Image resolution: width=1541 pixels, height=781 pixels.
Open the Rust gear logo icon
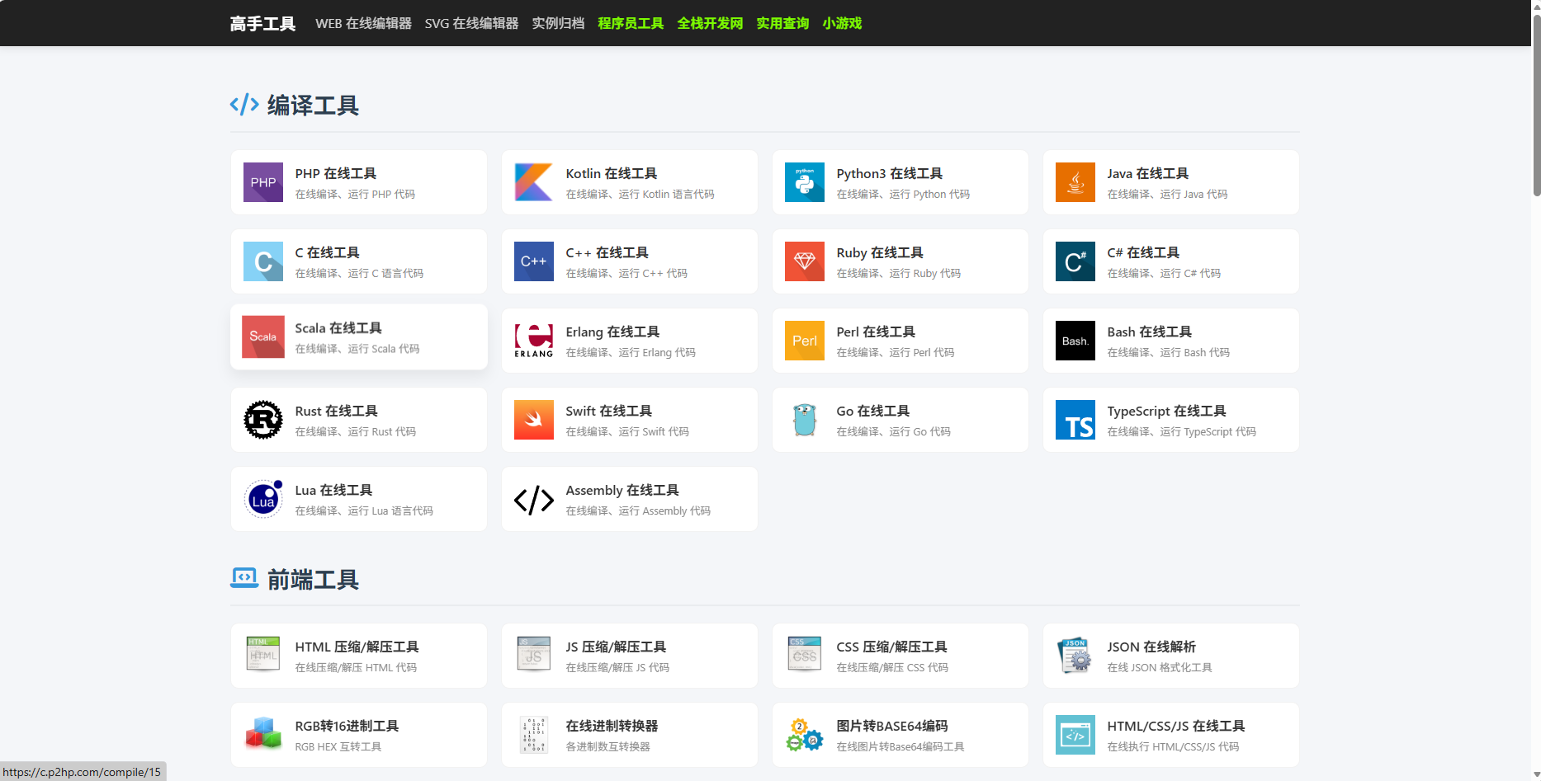(x=262, y=420)
